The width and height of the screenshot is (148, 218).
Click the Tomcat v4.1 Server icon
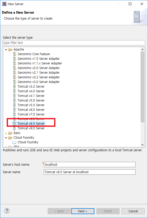[x=14, y=96]
